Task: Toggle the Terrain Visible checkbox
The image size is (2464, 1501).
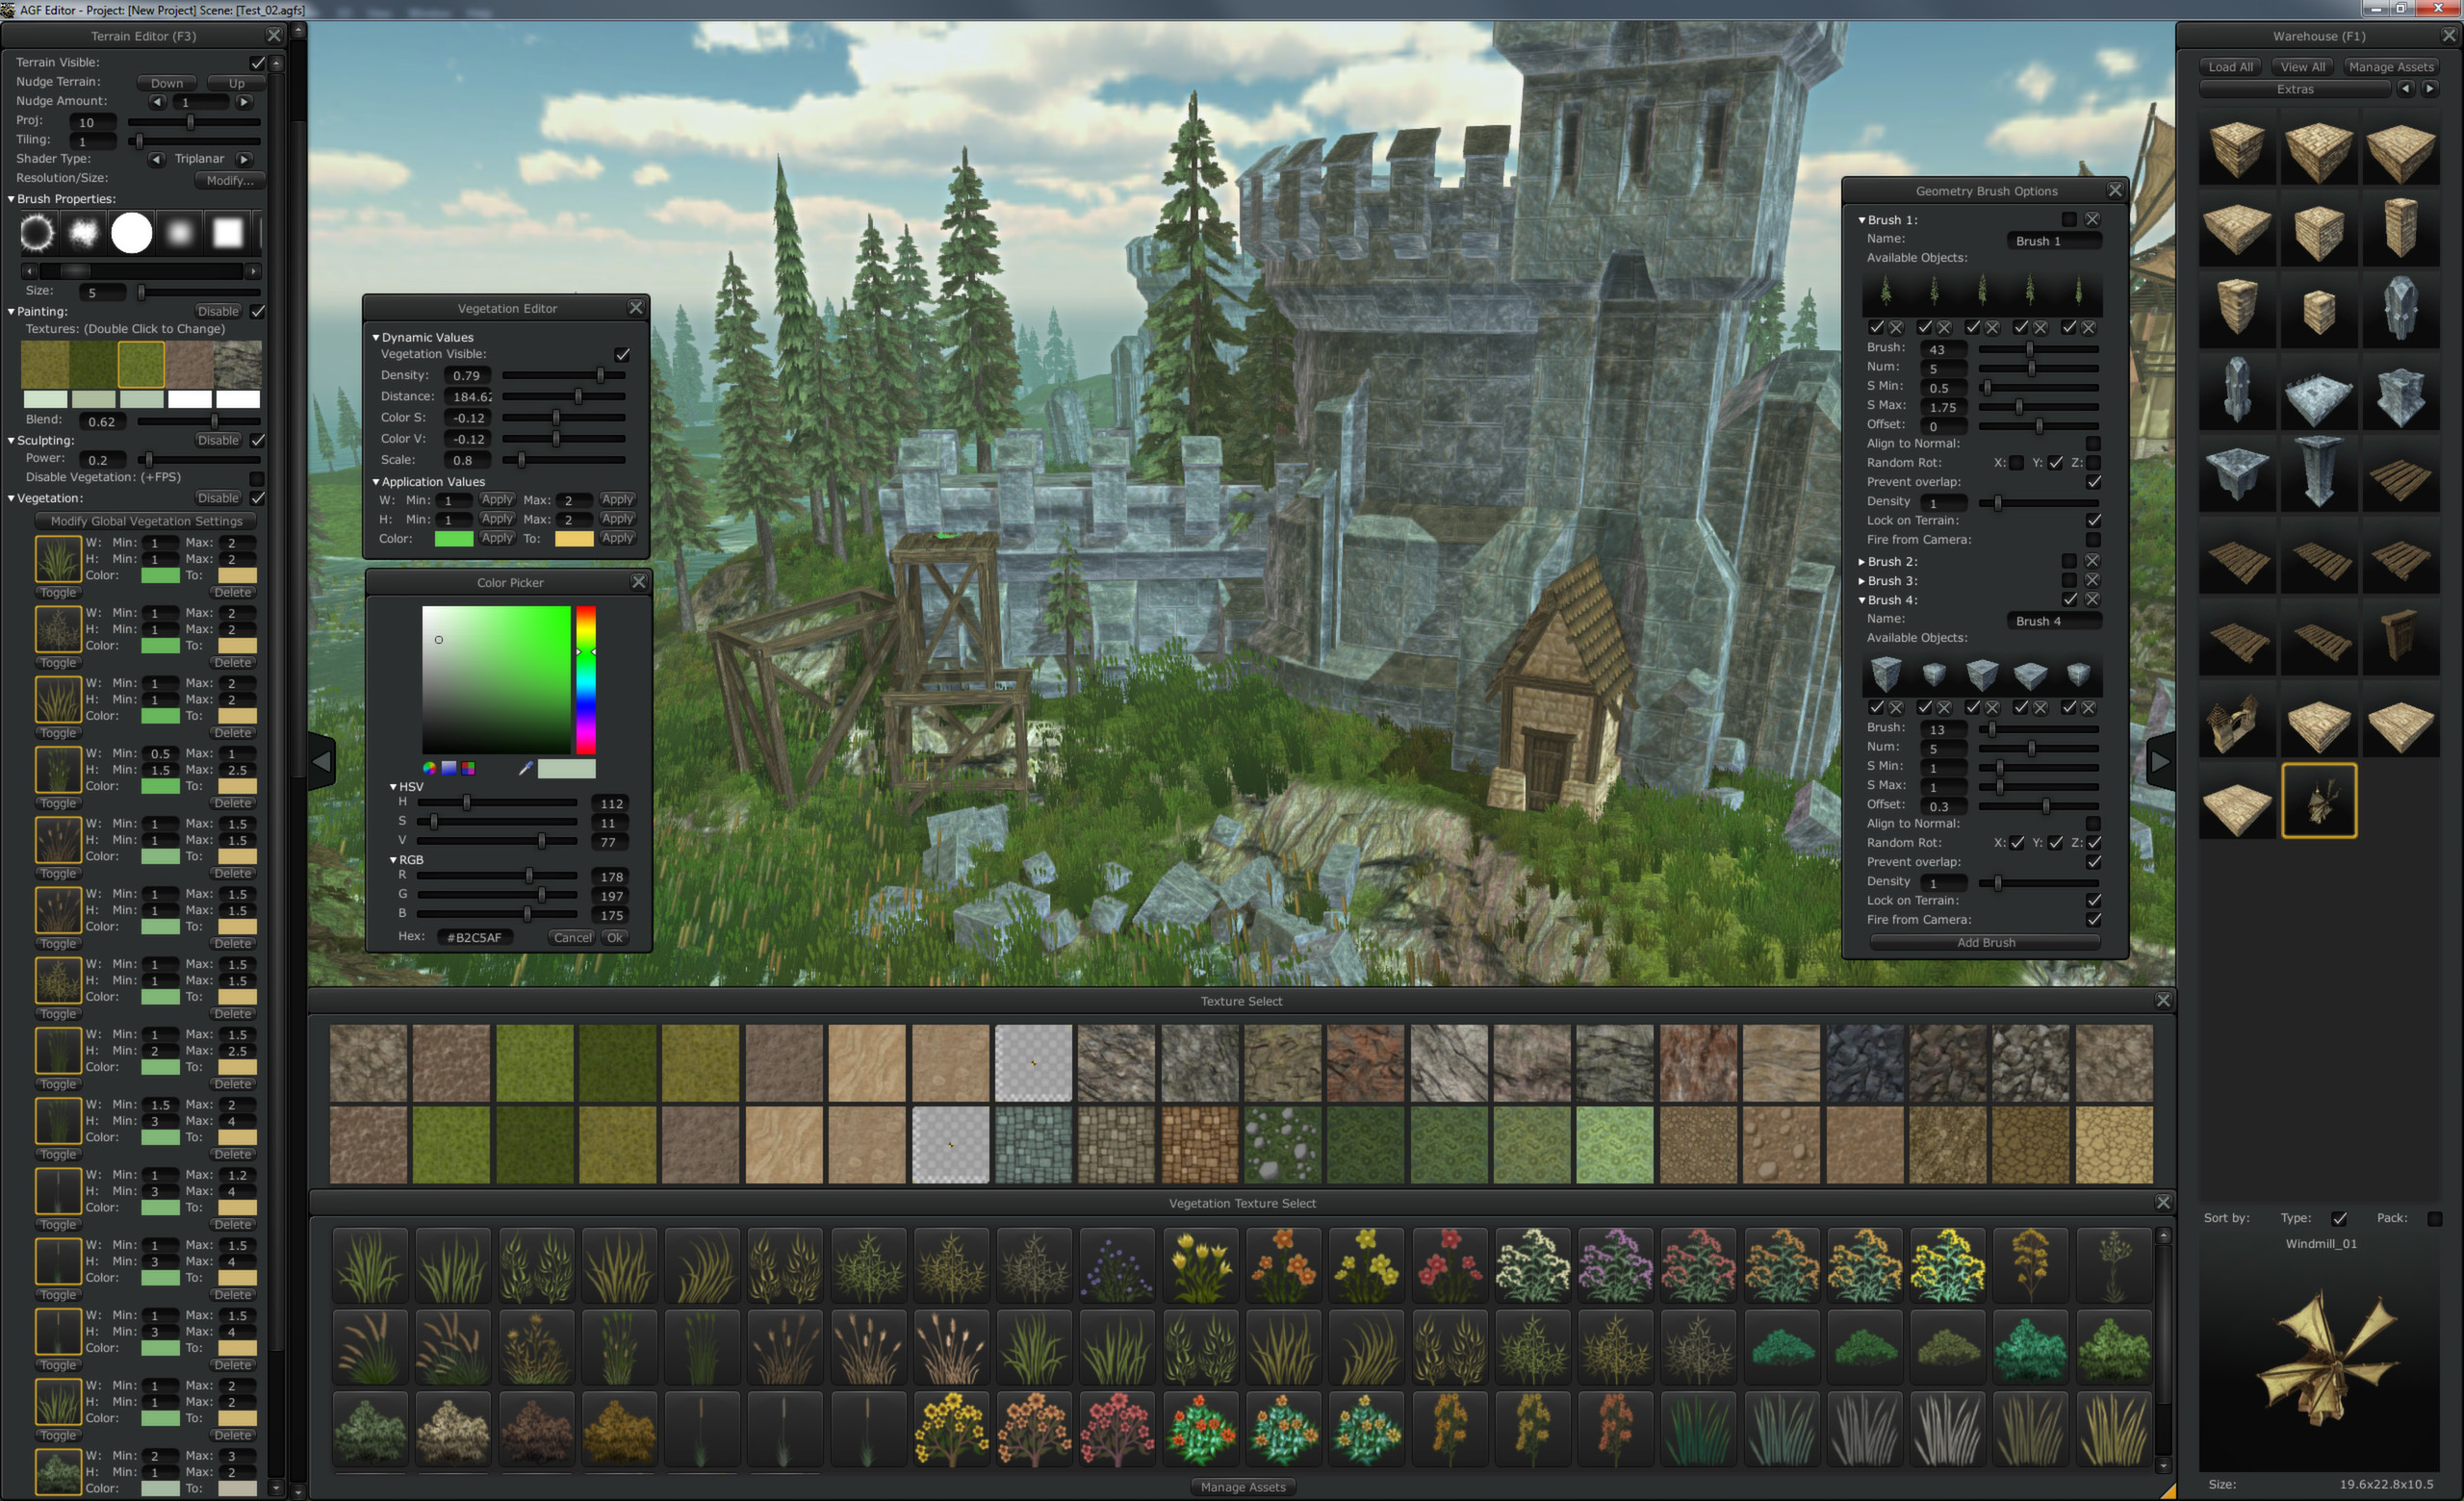Action: 258,61
